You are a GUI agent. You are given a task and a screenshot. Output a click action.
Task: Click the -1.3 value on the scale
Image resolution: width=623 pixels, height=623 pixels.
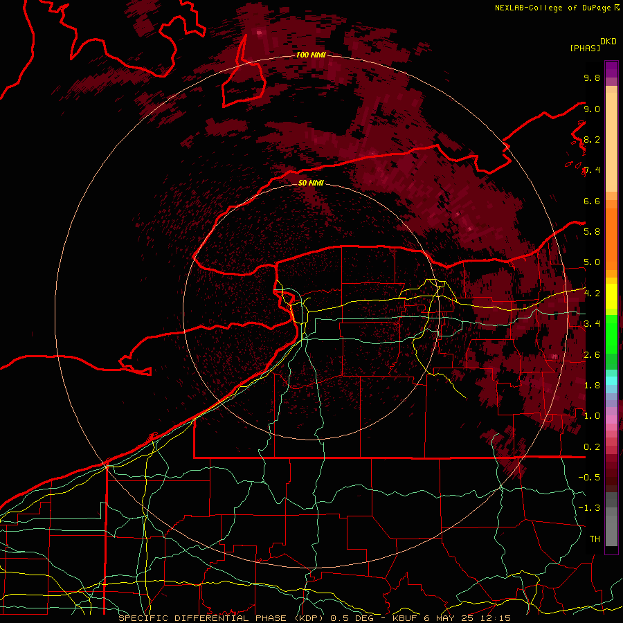click(589, 508)
